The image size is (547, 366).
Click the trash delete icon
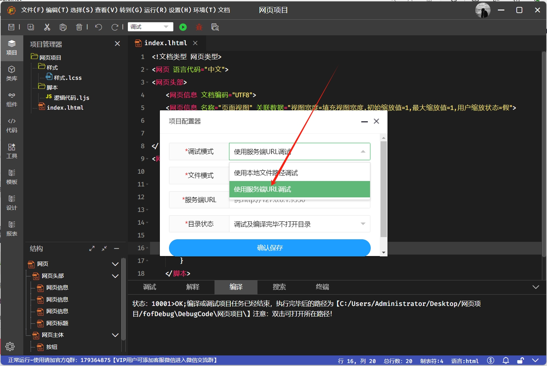[x=79, y=27]
